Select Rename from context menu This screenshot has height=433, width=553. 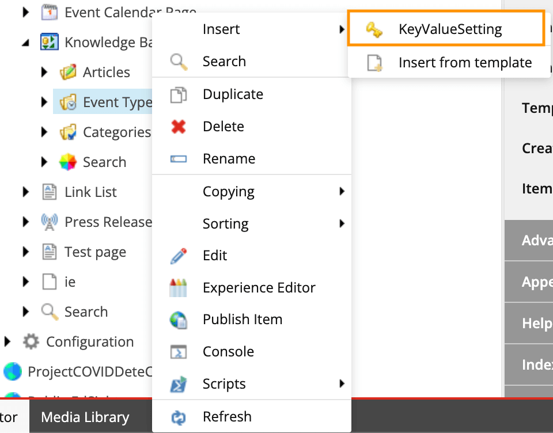click(229, 159)
